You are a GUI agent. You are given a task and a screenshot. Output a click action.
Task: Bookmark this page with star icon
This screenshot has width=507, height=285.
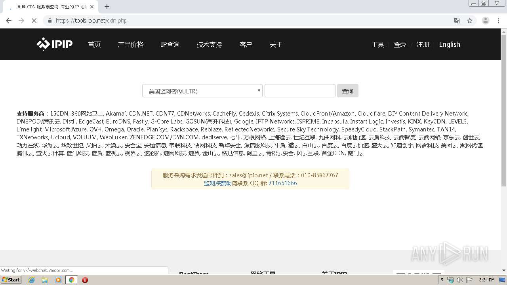470,21
